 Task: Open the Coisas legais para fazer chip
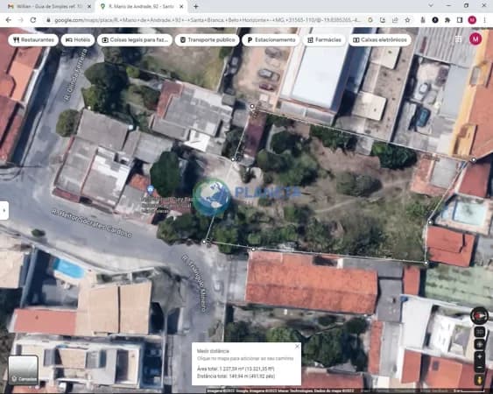(x=135, y=40)
